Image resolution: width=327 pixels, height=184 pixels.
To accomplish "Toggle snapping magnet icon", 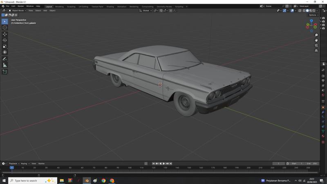I will point(161,11).
